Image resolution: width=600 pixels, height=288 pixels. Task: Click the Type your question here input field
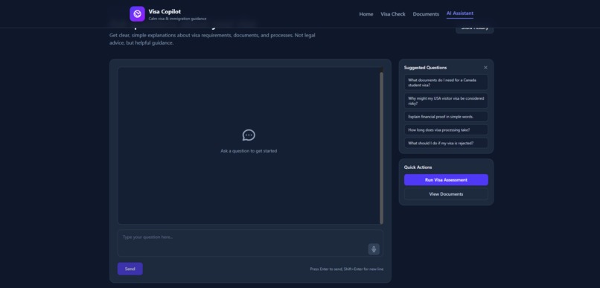pyautogui.click(x=250, y=243)
